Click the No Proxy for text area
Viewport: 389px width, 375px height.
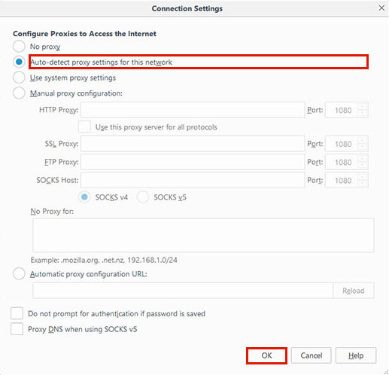(203, 235)
